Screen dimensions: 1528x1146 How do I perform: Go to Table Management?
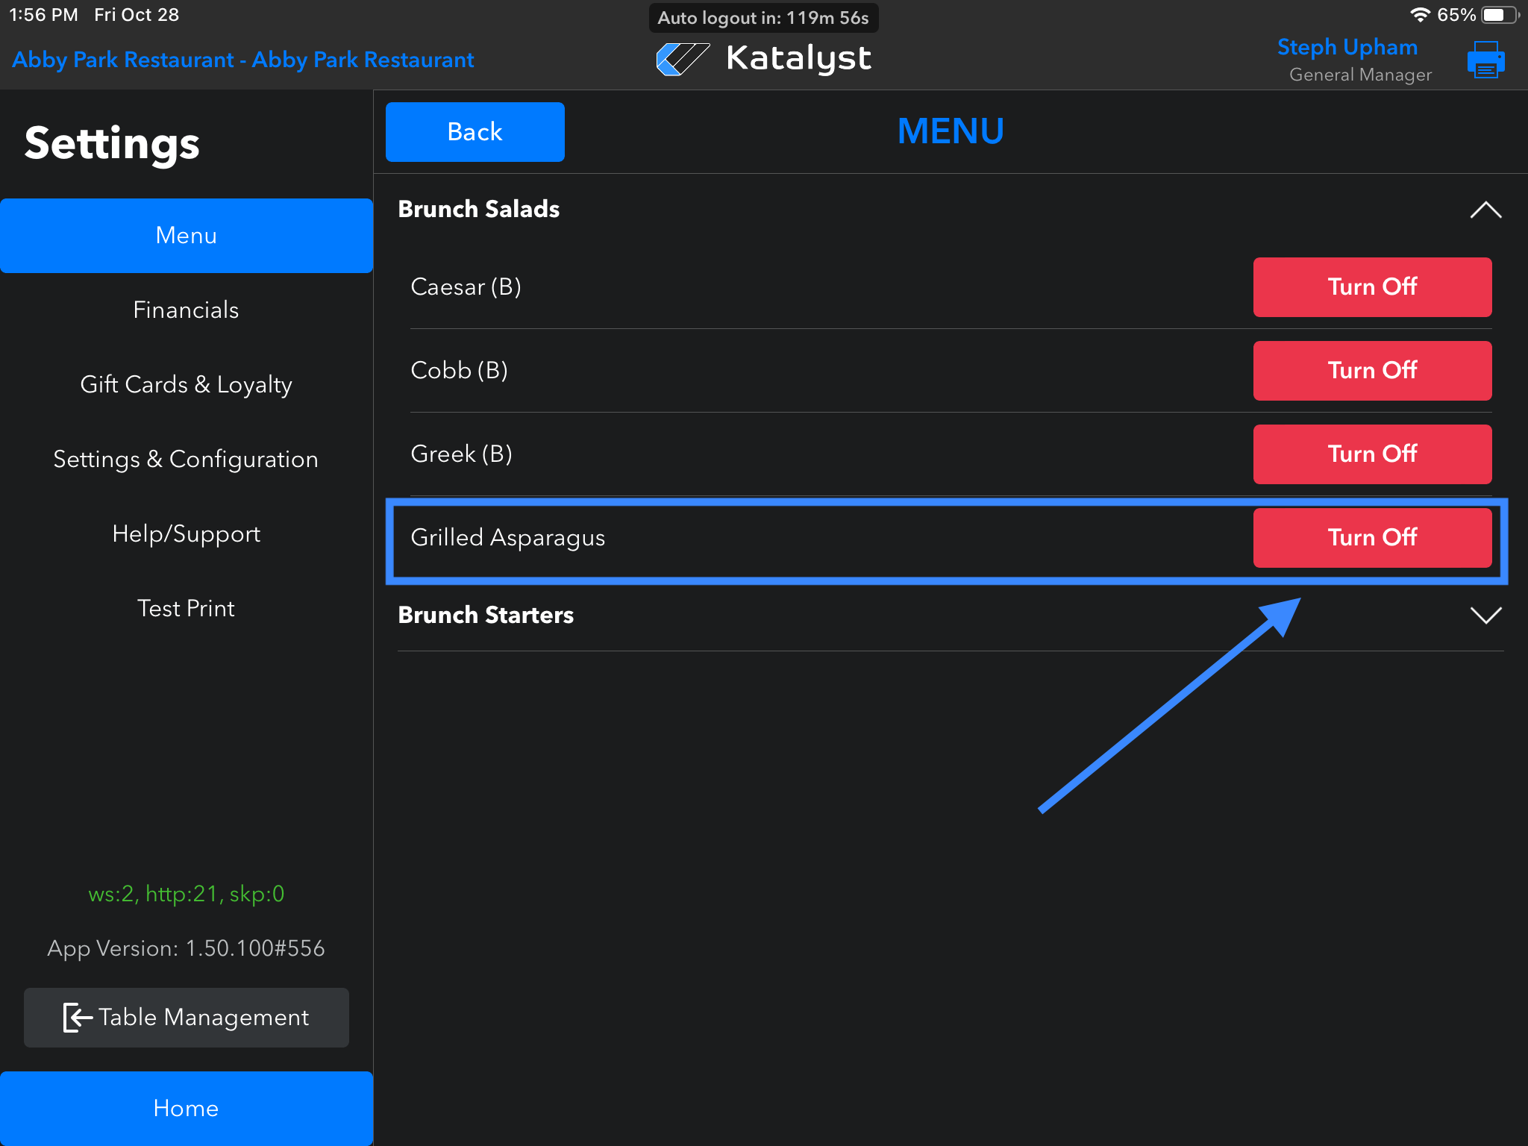(x=186, y=1018)
